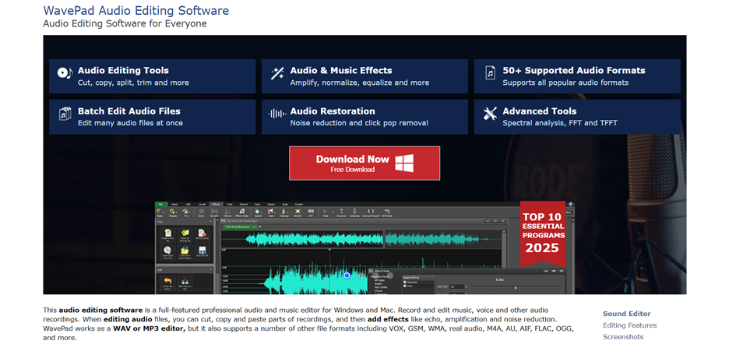Click the 'Amplify, normalize, equalize and more' text

(x=359, y=82)
